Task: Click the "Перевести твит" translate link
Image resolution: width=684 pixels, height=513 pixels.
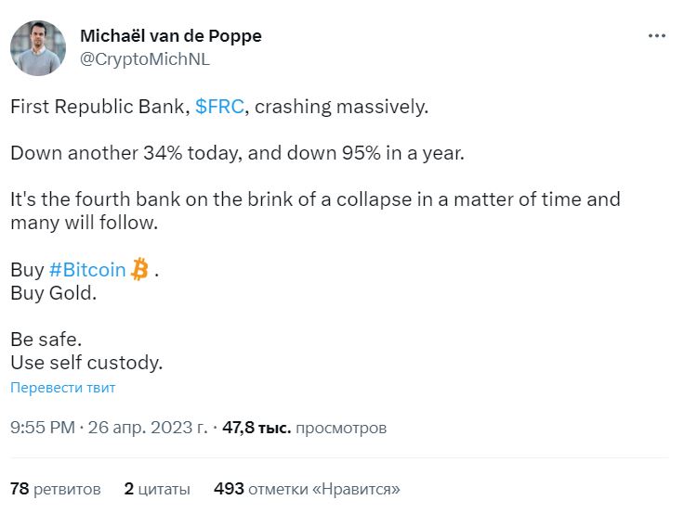Action: [x=63, y=388]
